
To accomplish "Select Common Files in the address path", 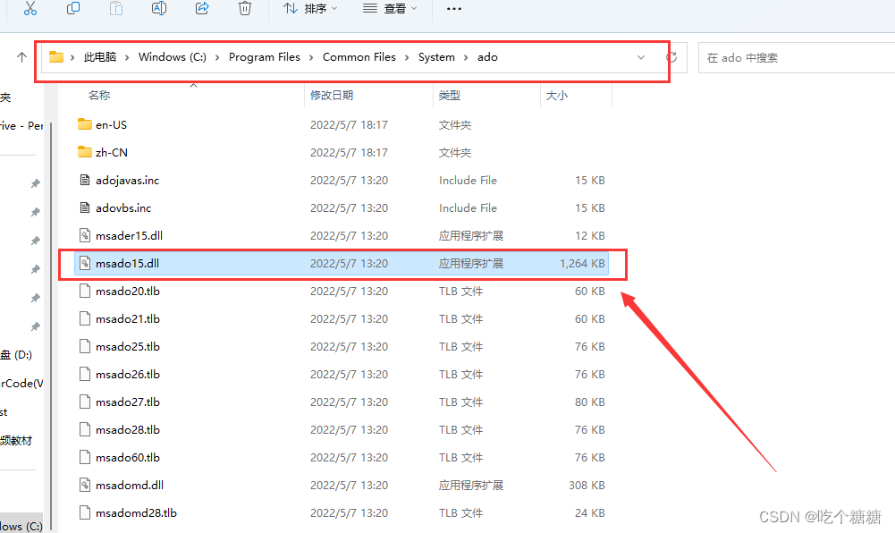I will tap(359, 57).
